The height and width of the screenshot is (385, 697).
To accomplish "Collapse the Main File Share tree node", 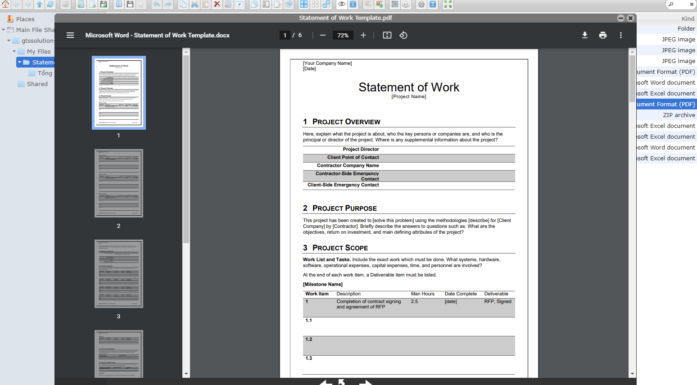I will [4, 30].
